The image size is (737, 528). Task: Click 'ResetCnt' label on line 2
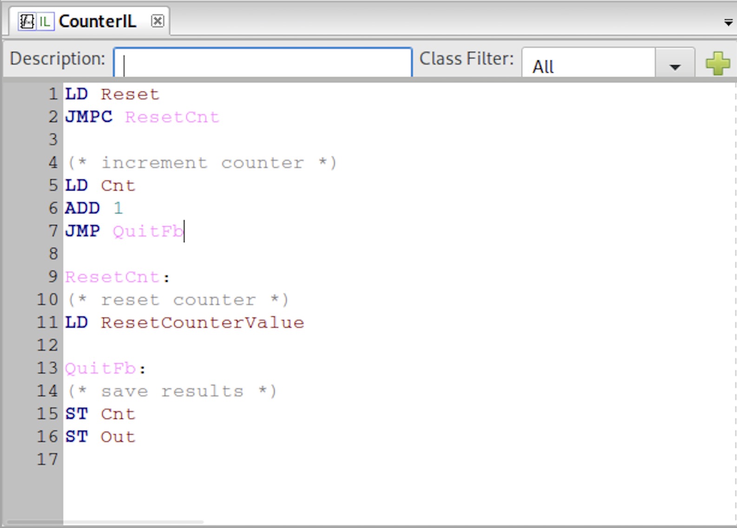point(172,117)
